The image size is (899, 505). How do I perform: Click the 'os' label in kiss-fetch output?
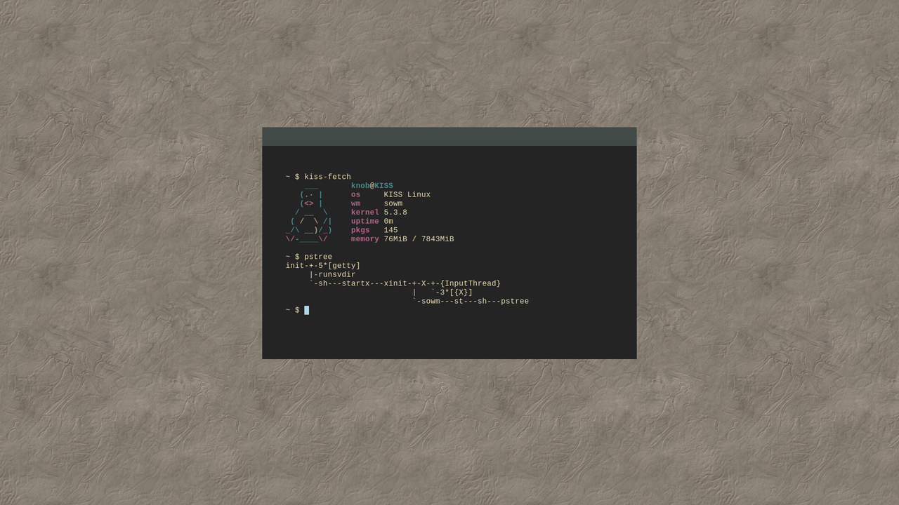pyautogui.click(x=355, y=195)
